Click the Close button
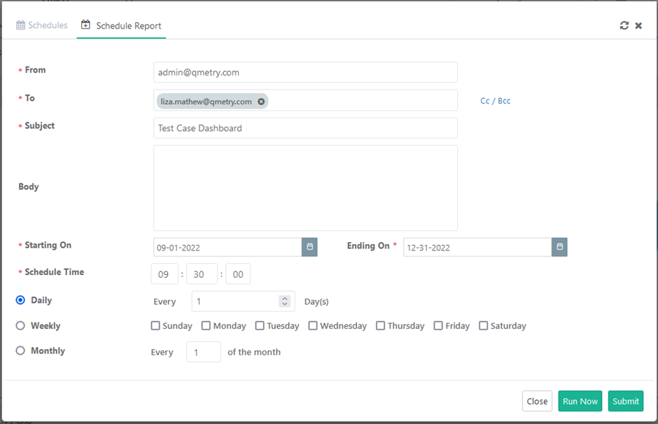 coord(537,401)
